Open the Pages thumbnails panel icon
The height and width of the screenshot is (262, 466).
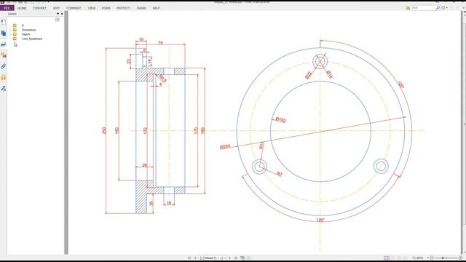(x=3, y=33)
